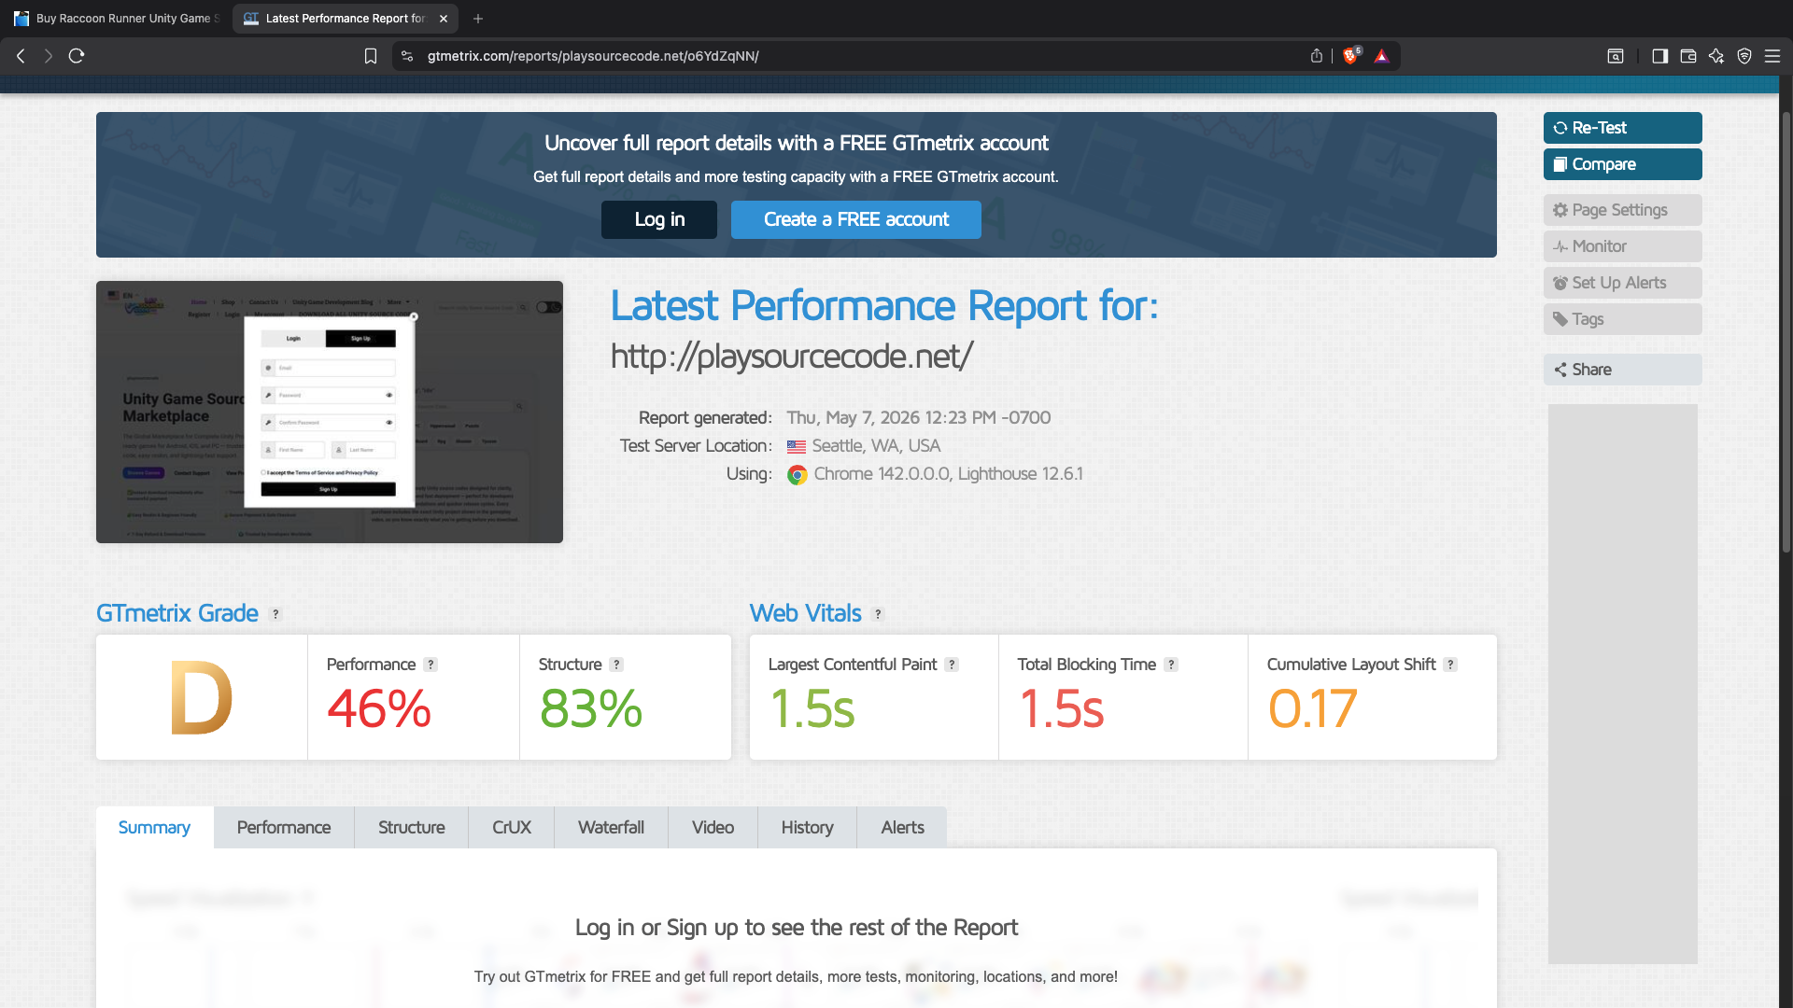Screen dimensions: 1793x1008
Task: Open the Video tab
Action: click(x=713, y=828)
